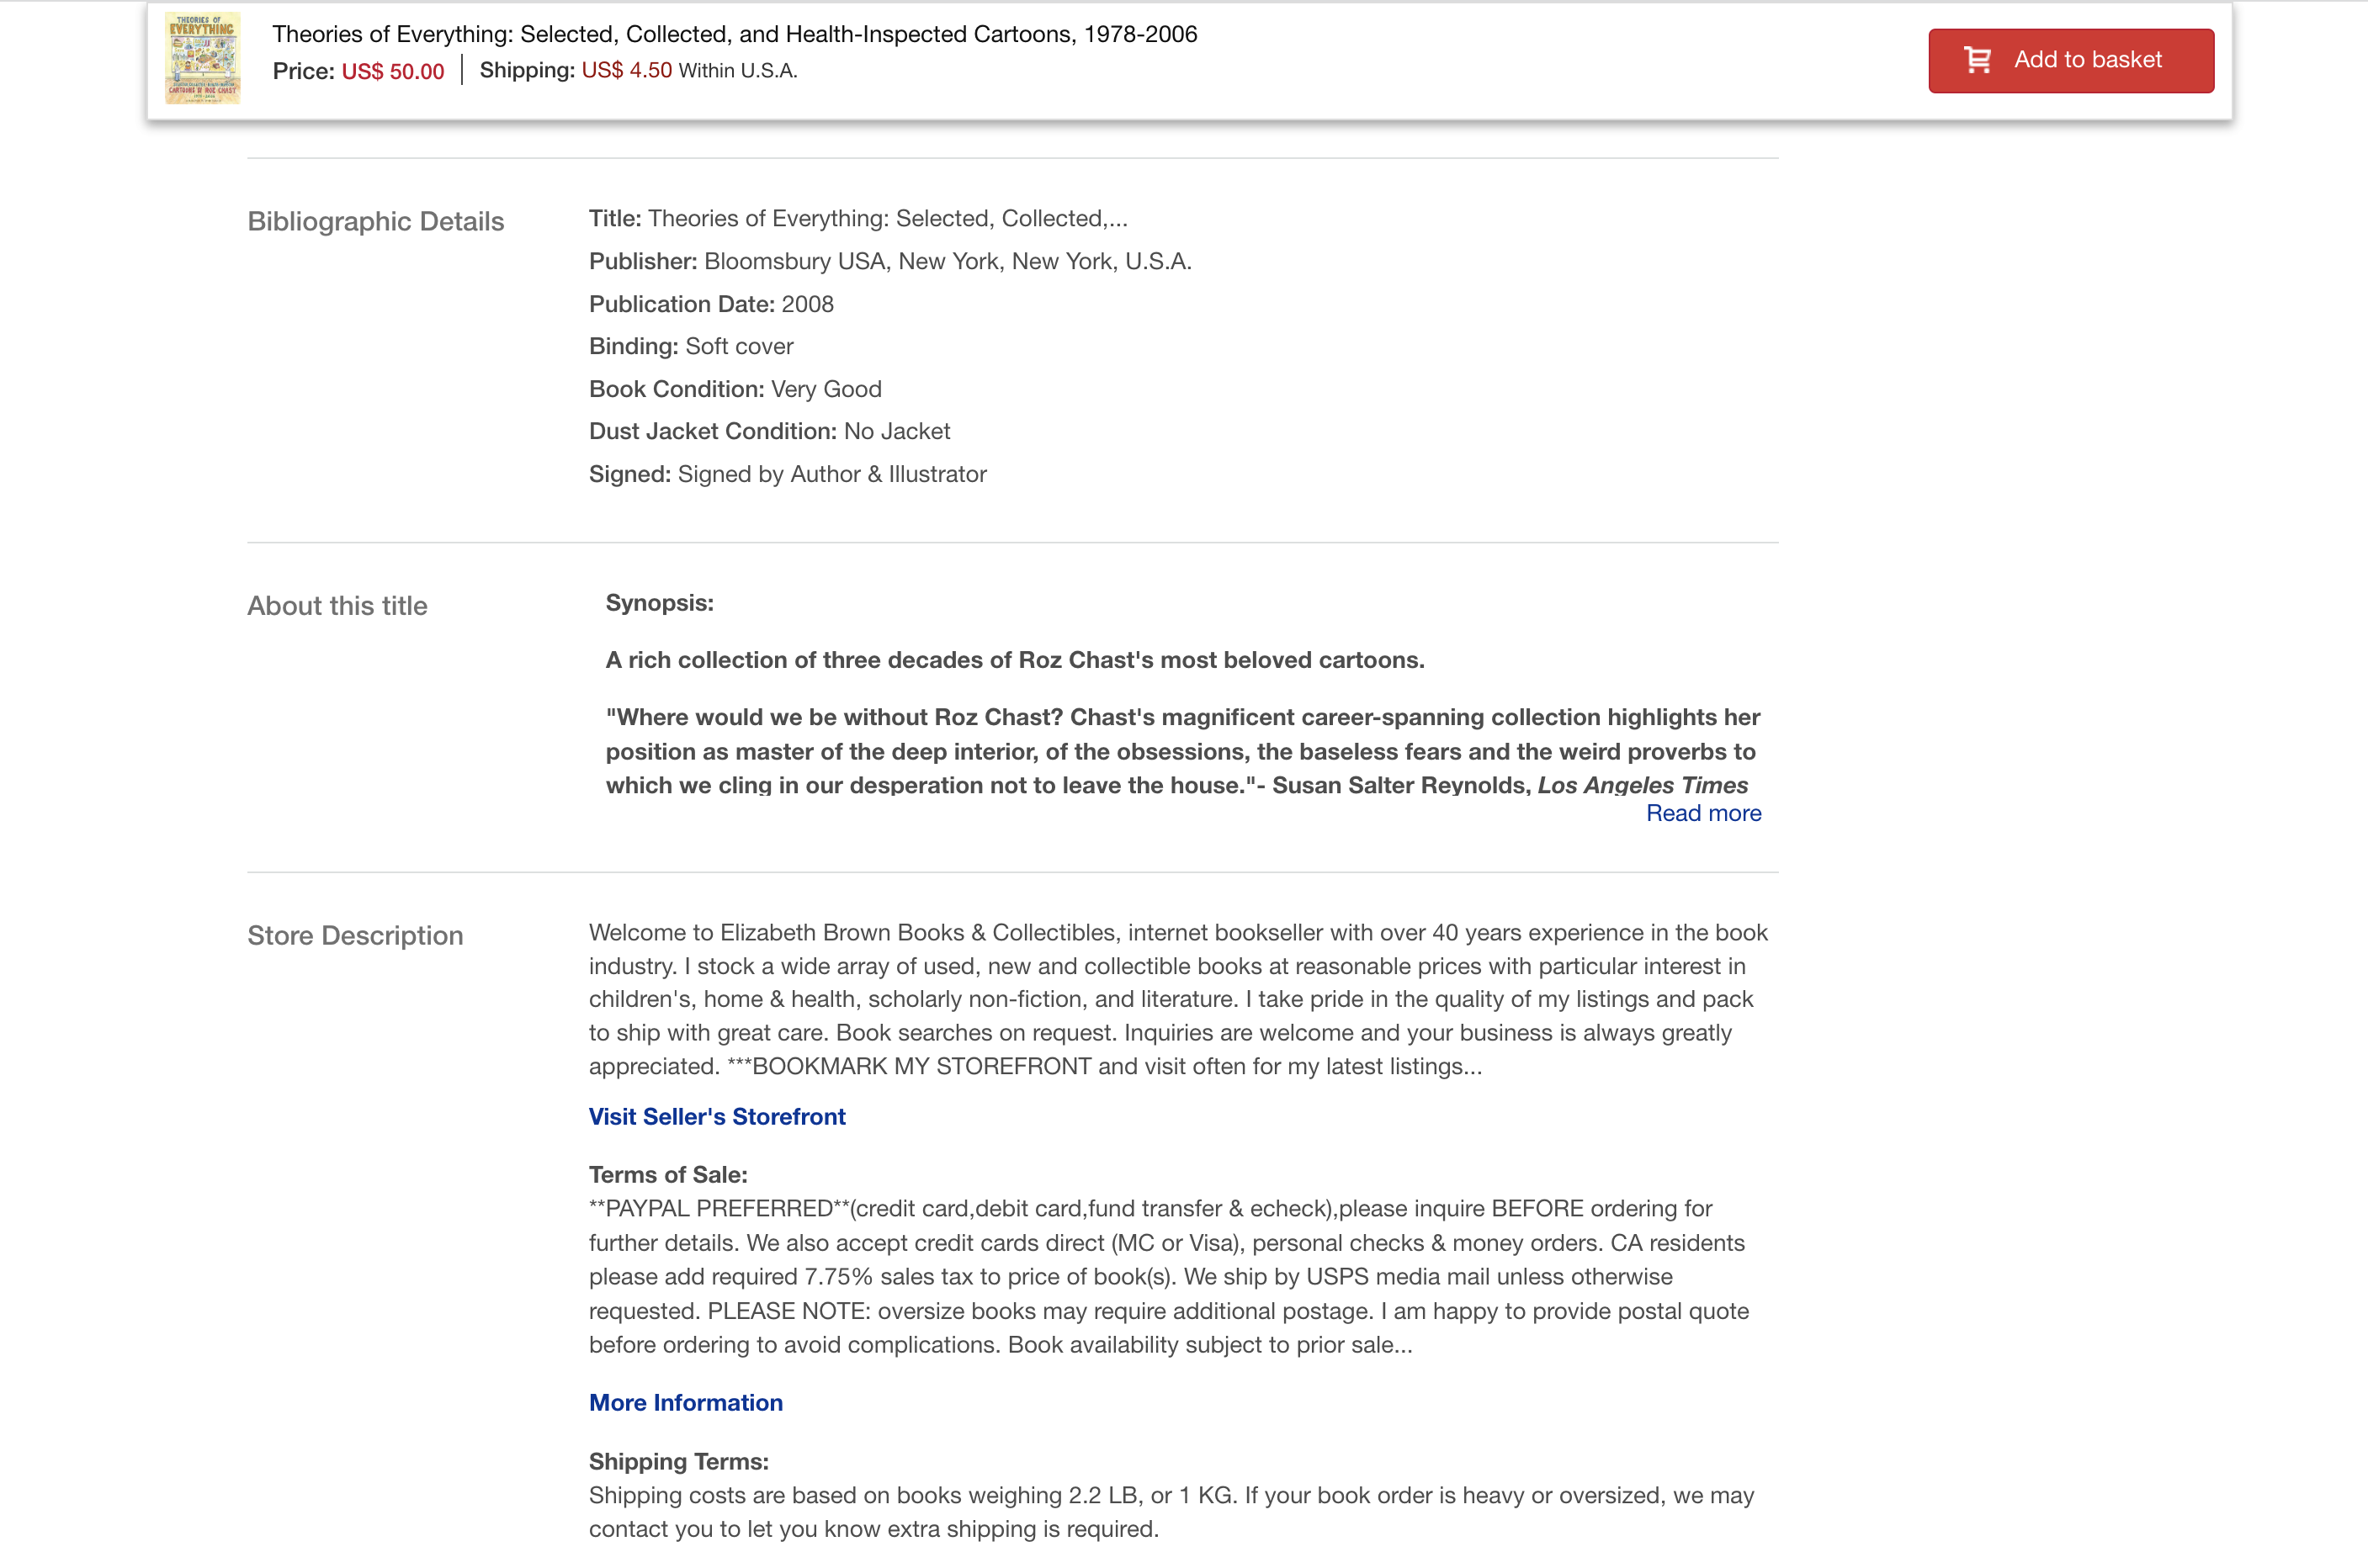Visit Seller's Storefront link
This screenshot has width=2368, height=1568.
coord(716,1116)
